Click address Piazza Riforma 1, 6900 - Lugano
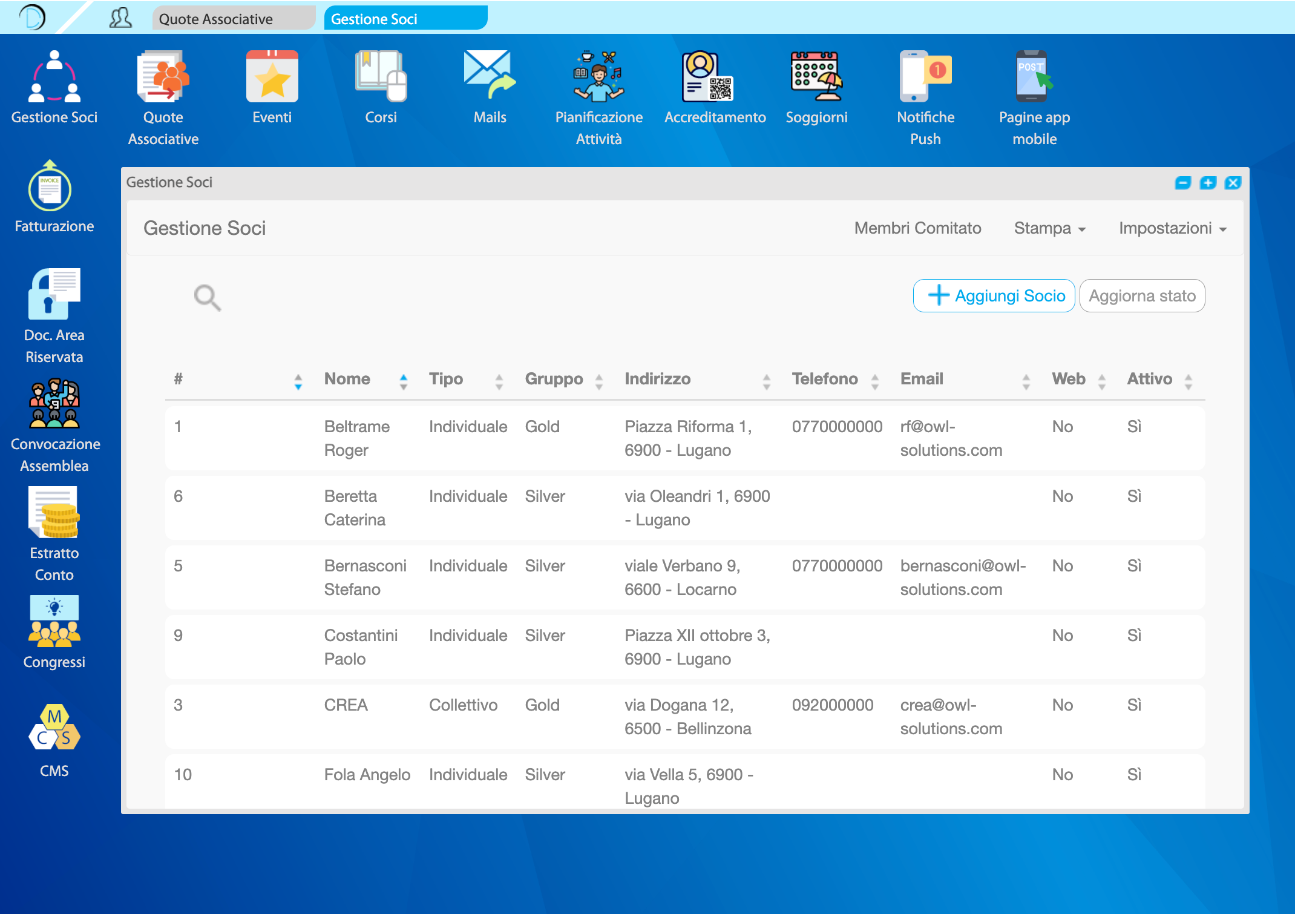Image resolution: width=1295 pixels, height=914 pixels. [689, 438]
